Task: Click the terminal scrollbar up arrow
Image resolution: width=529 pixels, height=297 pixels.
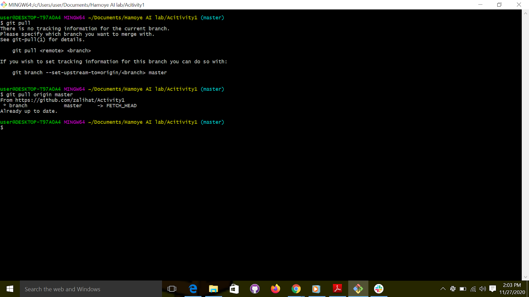Action: pos(525,14)
